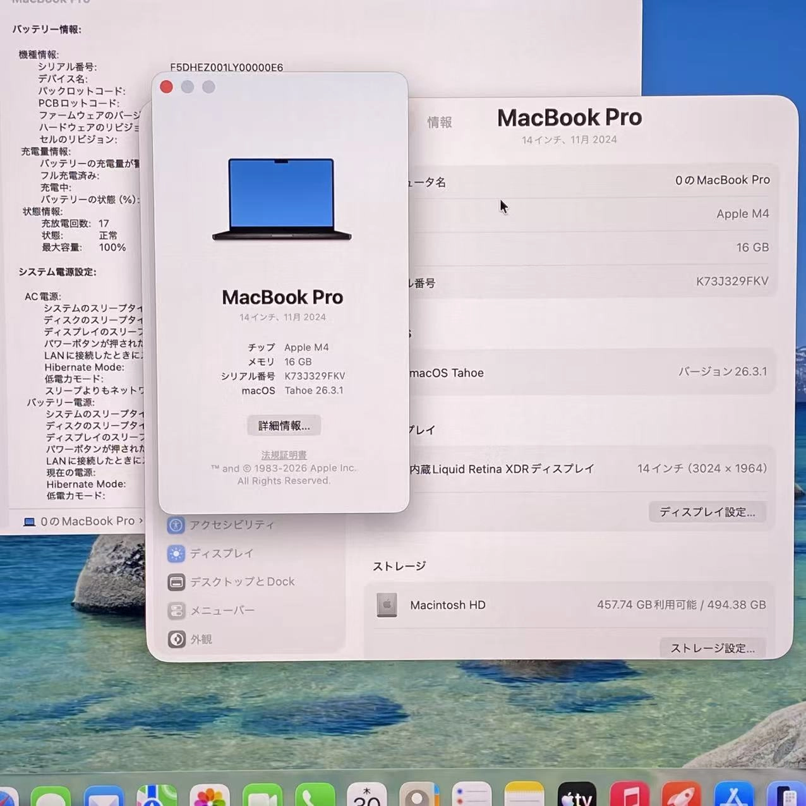This screenshot has width=806, height=806.
Task: Open the Contacts app icon
Action: point(419,795)
